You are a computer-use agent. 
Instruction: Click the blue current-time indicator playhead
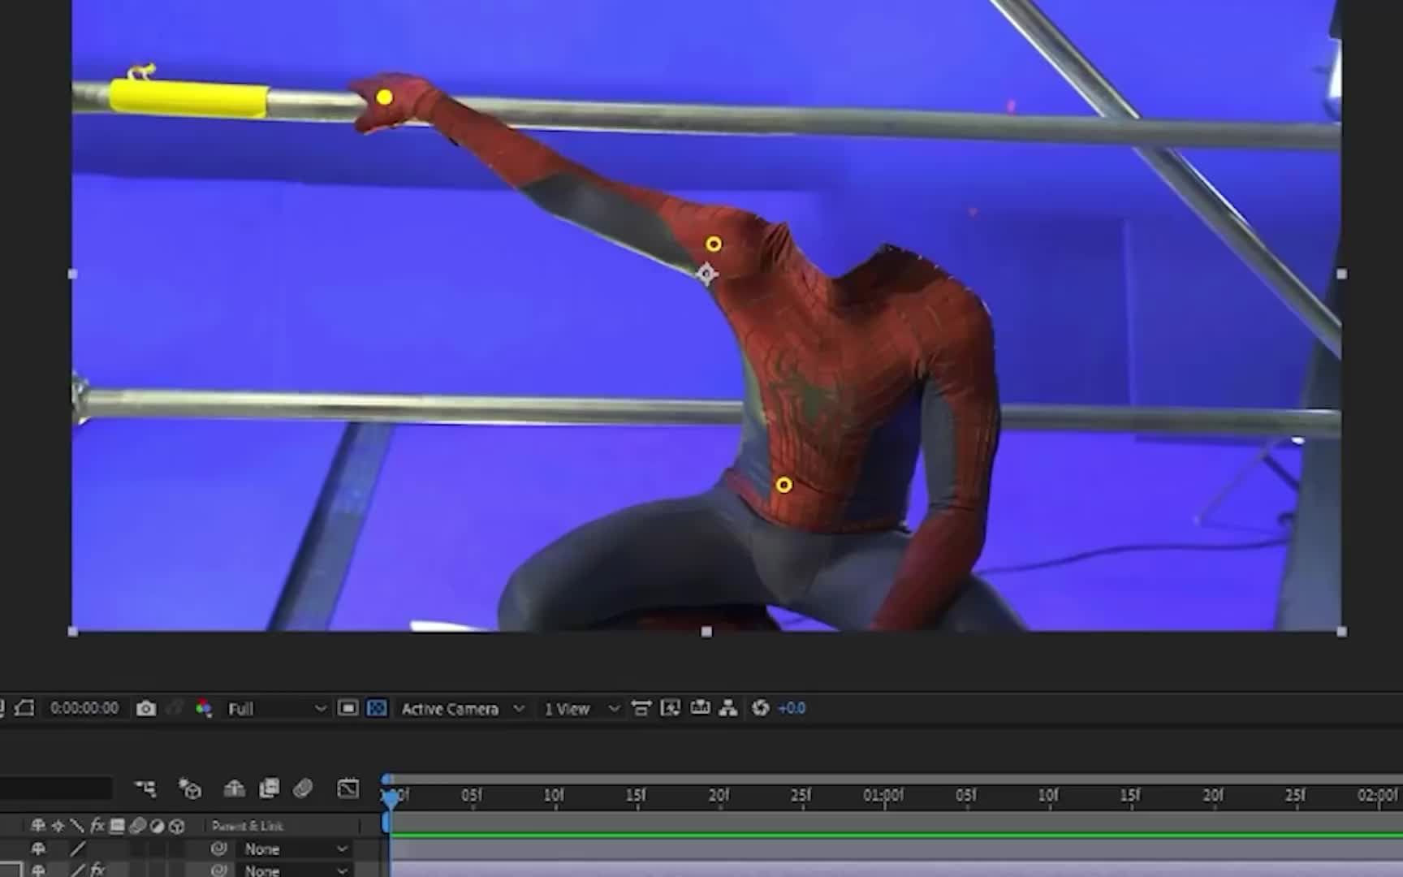tap(391, 798)
